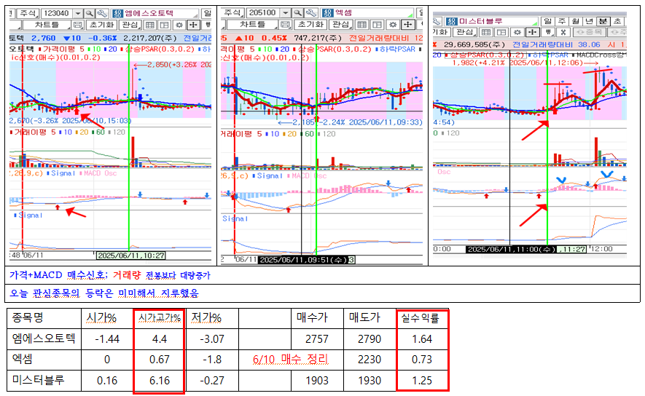
Task: Open 관심 dropdown in 미스터블루 window
Action: click(465, 32)
